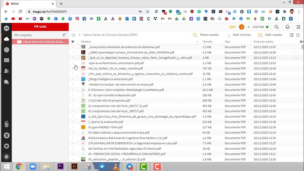Click the Nueva carpeta button
Viewport: 304px width, 171px height.
point(206,35)
